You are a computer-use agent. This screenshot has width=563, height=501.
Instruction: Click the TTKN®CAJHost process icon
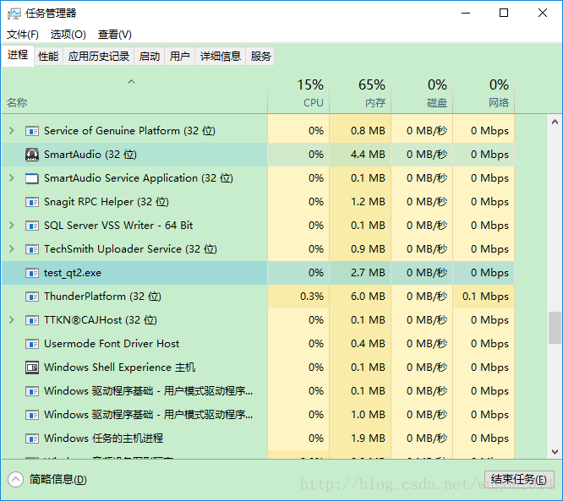[x=32, y=320]
